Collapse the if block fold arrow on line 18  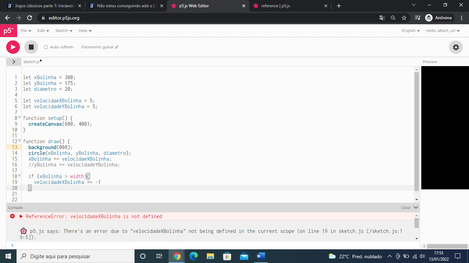click(20, 176)
